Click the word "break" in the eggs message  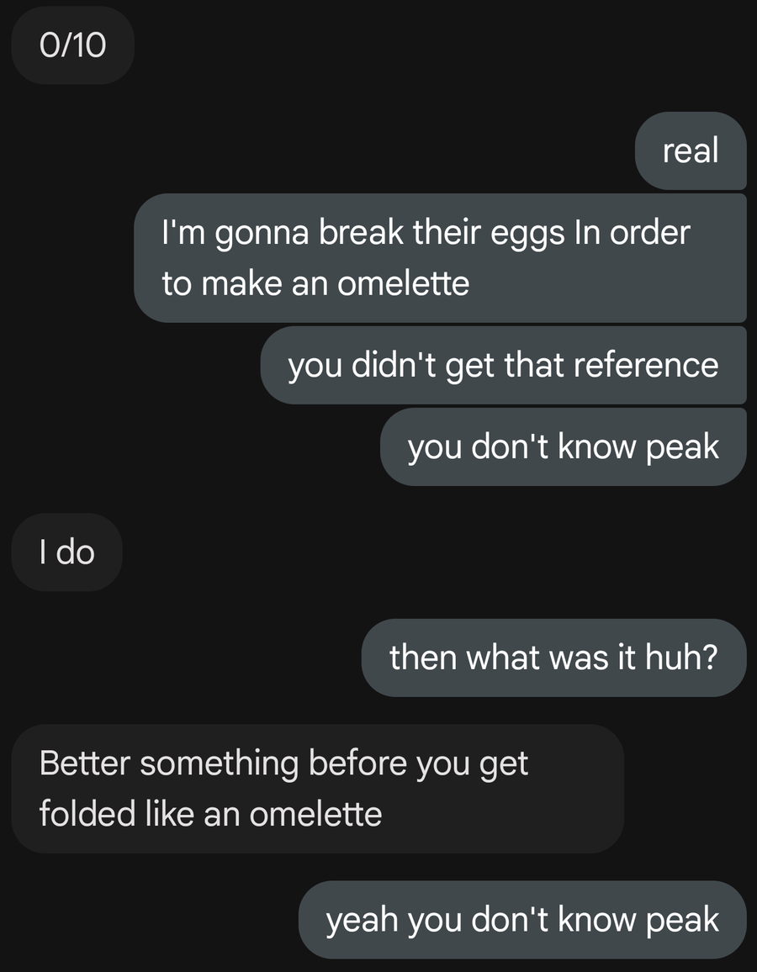(x=361, y=233)
